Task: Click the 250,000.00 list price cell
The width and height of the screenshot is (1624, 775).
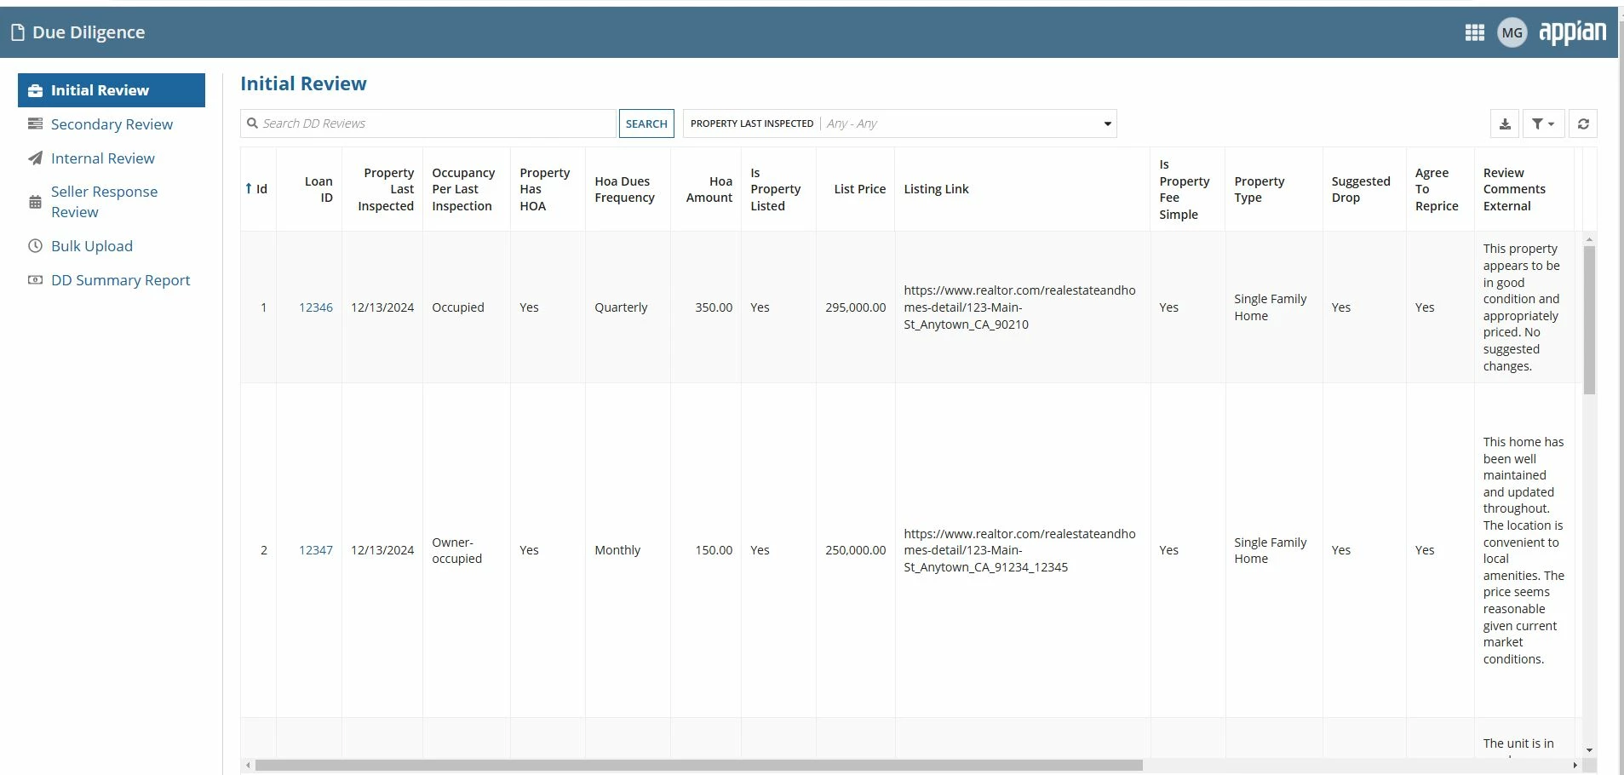Action: (x=855, y=550)
